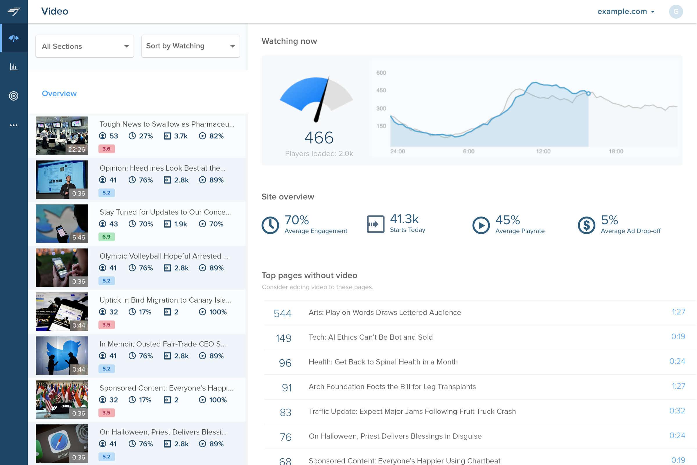
Task: Click the Average Ad Drop-off dollar icon
Action: click(x=586, y=225)
